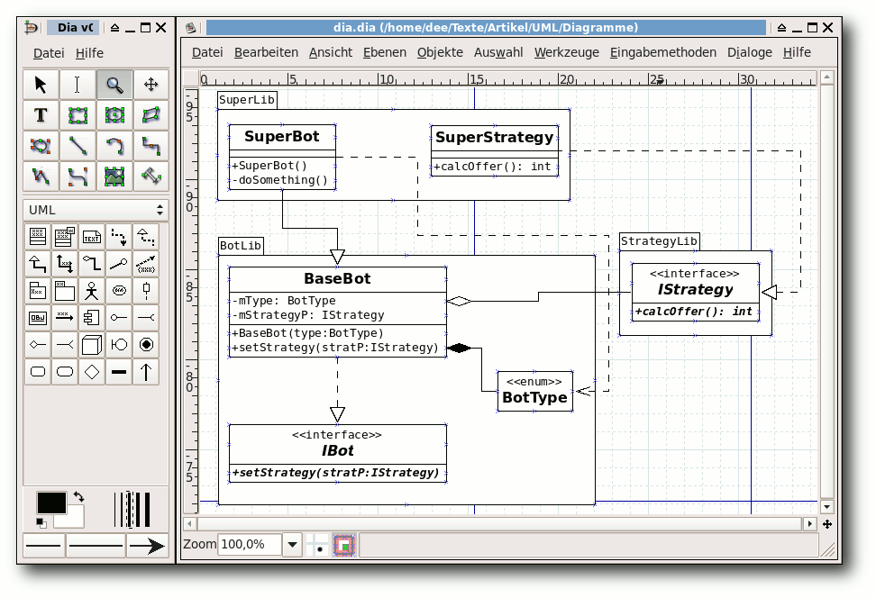Open the Bearbeiten menu

click(266, 52)
